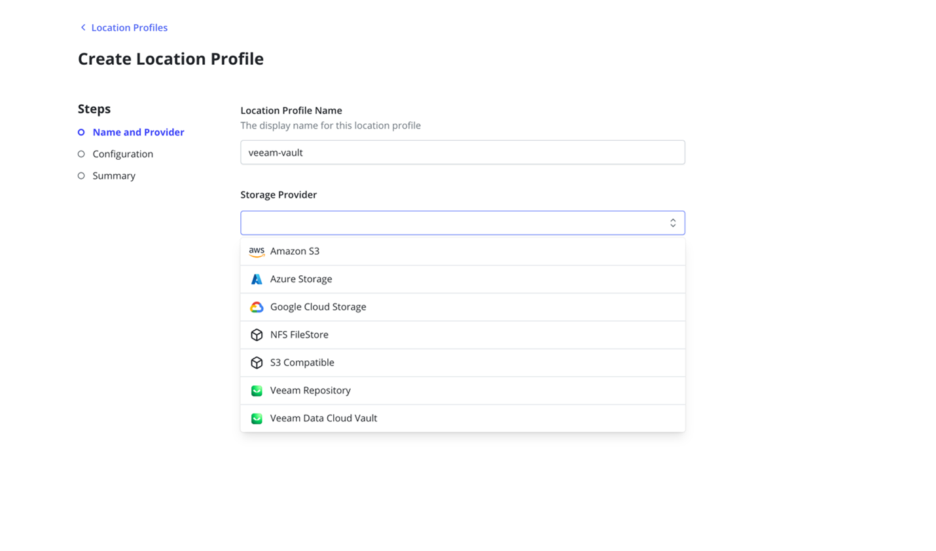Select the Summary step circle

click(x=81, y=176)
